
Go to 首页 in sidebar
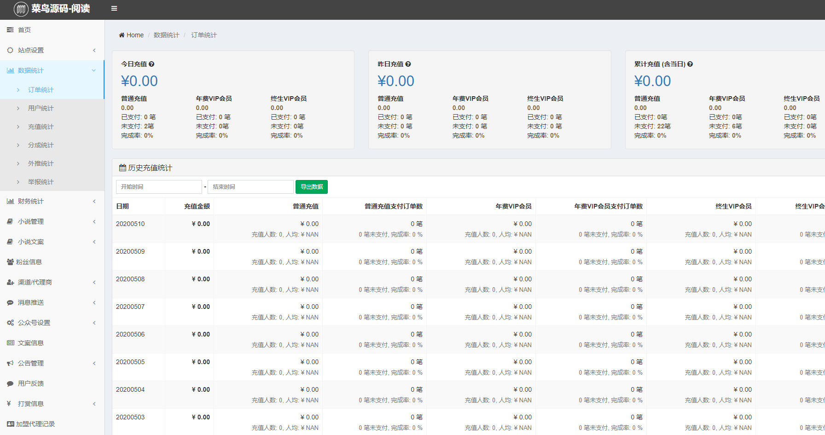click(24, 30)
